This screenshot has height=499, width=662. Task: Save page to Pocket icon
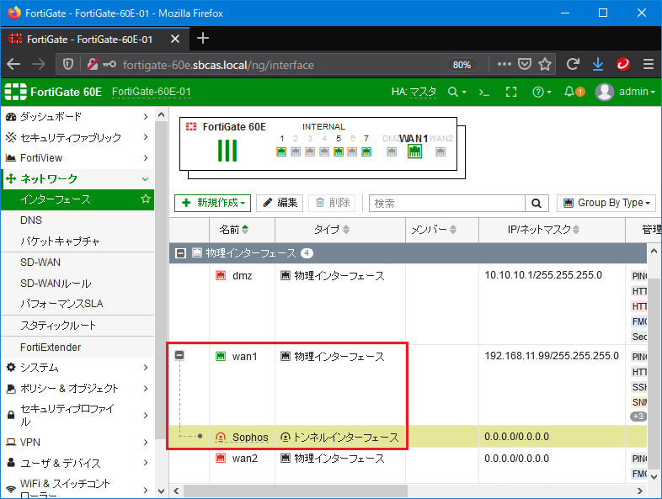525,65
